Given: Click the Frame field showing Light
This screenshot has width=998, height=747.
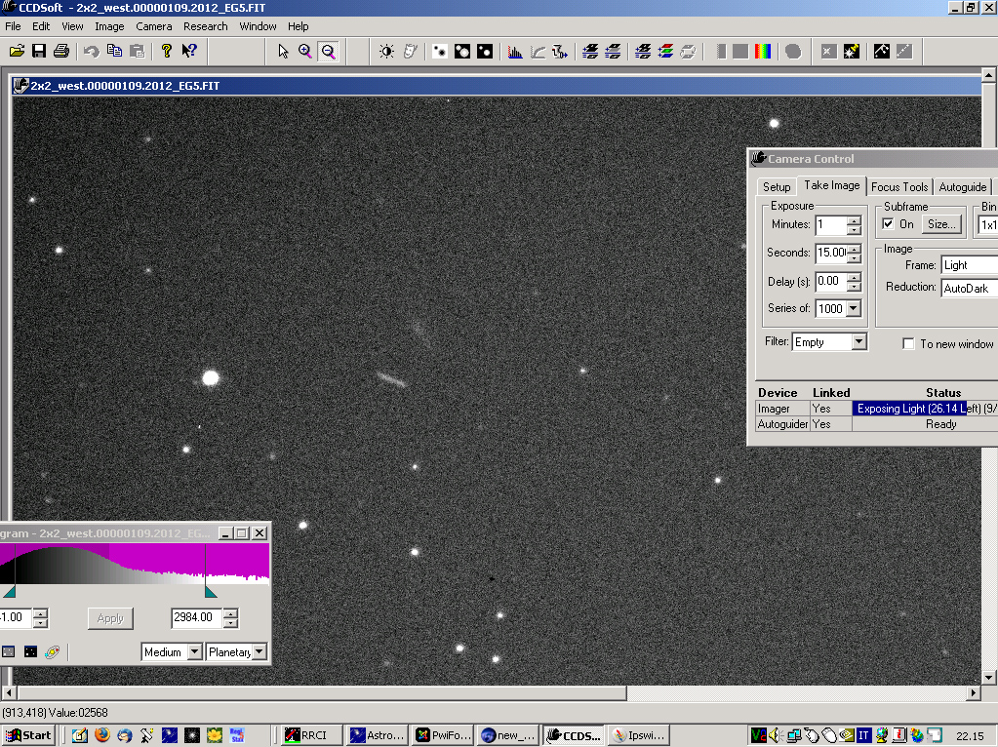Looking at the screenshot, I should pyautogui.click(x=968, y=265).
